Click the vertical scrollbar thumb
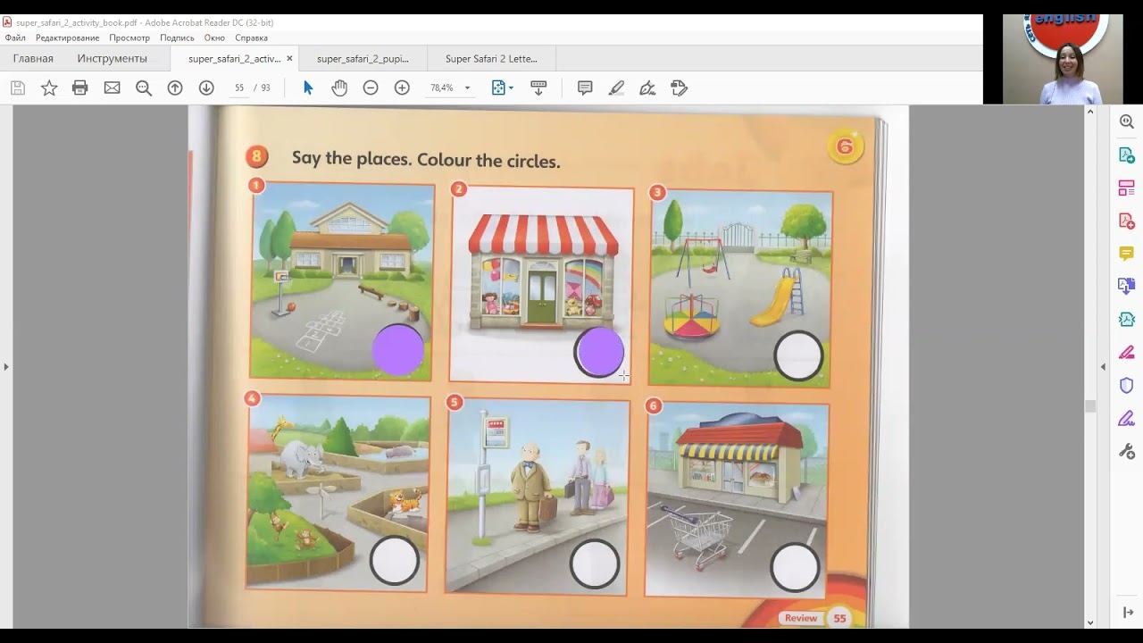1143x643 pixels. [x=1090, y=406]
